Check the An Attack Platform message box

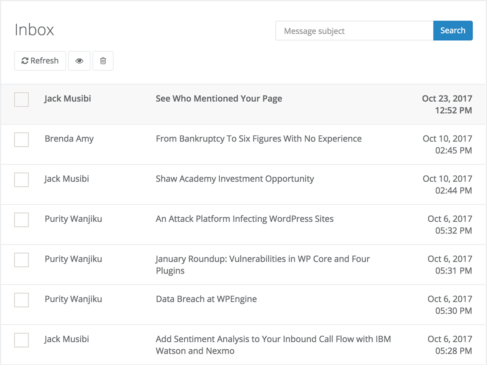21,220
